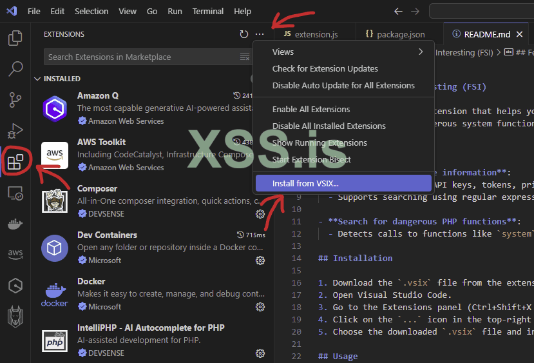This screenshot has width=534, height=363.
Task: Click the VS Code logo icon
Action: coord(12,11)
